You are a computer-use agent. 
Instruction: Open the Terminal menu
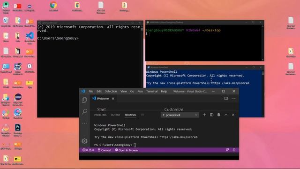pos(152,92)
